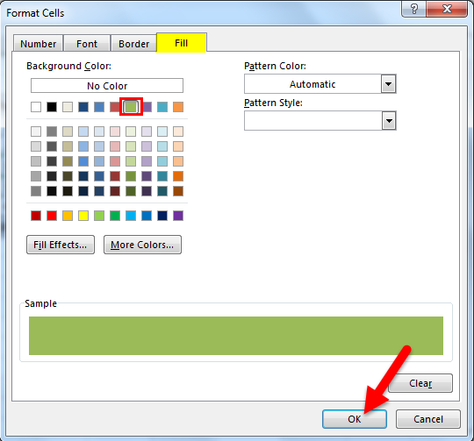This screenshot has height=441, width=474.
Task: Open the Font tab
Action: tap(87, 44)
